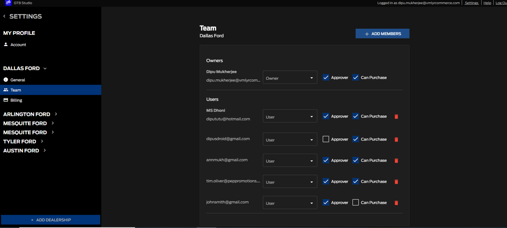Open role dropdown for tim.oliver user
Viewport: 507px width, 228px height.
point(290,182)
